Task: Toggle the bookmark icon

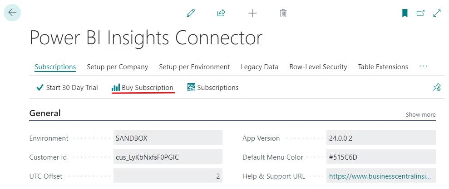Action: point(405,13)
